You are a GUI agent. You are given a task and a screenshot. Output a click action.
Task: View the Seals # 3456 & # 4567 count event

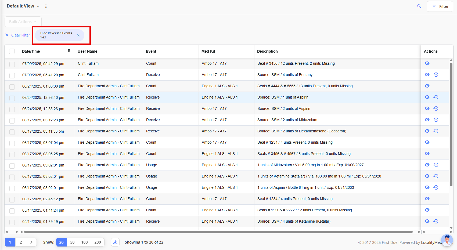pos(427,154)
